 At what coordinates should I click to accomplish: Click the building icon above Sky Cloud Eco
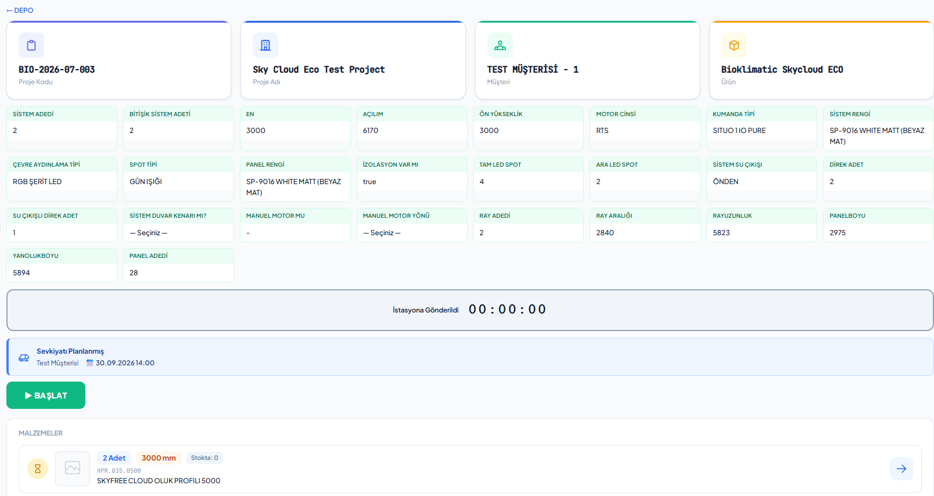click(x=265, y=45)
